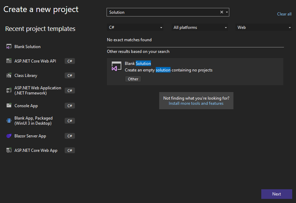Click the Blank Solution result's Visual Studio icon
The width and height of the screenshot is (296, 203).
pos(116,66)
